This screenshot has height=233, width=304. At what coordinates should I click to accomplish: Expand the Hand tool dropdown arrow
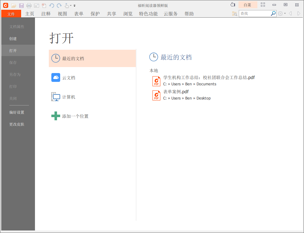click(71, 5)
